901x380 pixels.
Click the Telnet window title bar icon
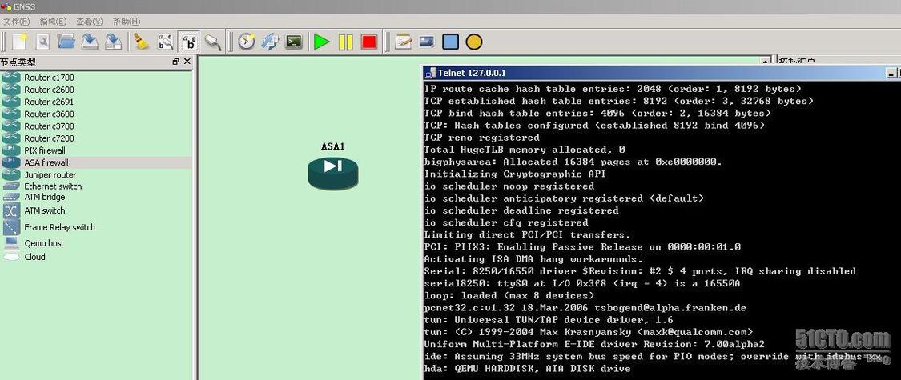[430, 73]
